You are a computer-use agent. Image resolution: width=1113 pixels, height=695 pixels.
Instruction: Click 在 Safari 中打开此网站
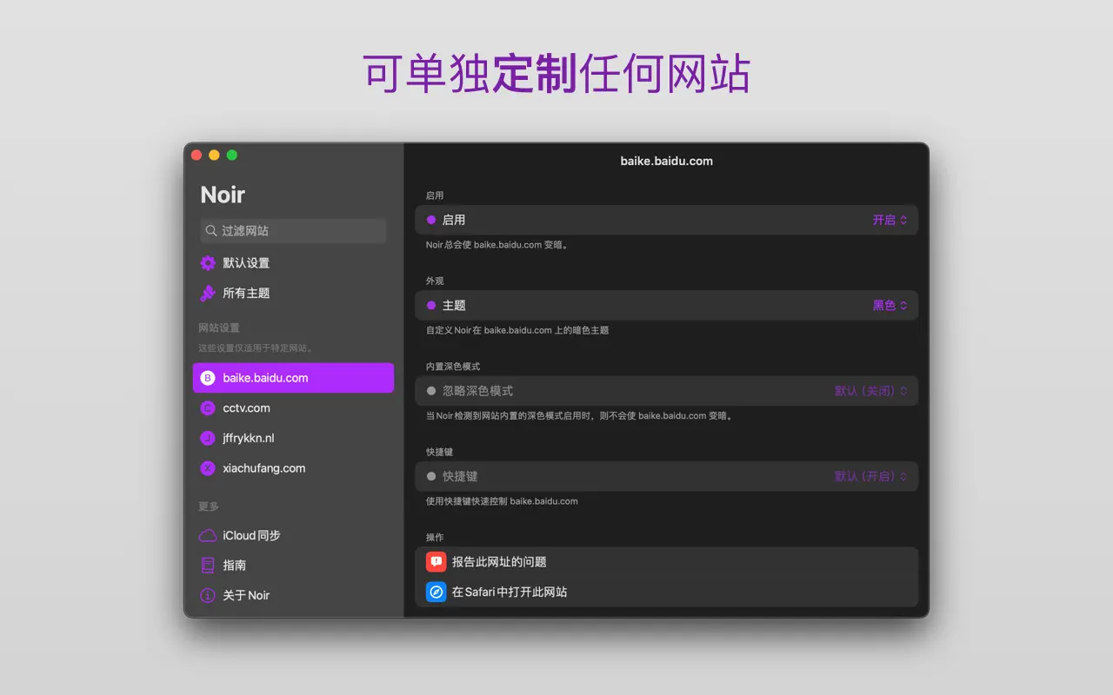point(667,592)
